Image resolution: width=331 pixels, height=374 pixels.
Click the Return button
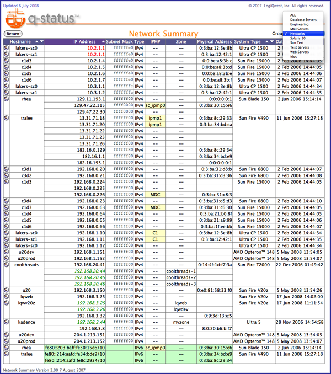[x=13, y=34]
